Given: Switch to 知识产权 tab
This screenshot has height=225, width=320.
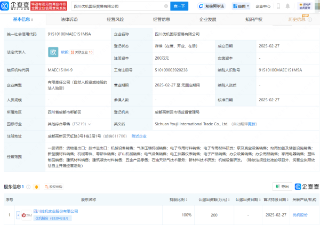Looking at the screenshot, I should click(254, 19).
